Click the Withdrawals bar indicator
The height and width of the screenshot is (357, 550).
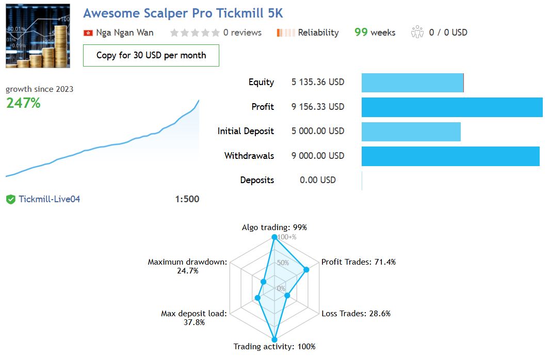point(450,156)
